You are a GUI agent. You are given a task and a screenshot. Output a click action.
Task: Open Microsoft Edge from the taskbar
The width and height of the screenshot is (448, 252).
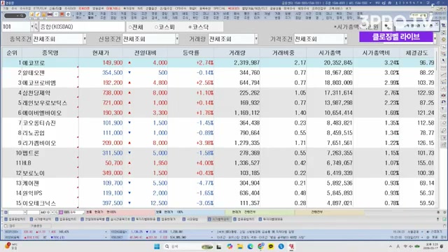[x=251, y=246]
